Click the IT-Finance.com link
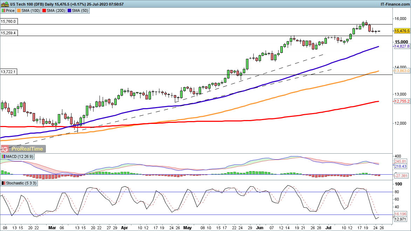The width and height of the screenshot is (411, 231). 395,4
